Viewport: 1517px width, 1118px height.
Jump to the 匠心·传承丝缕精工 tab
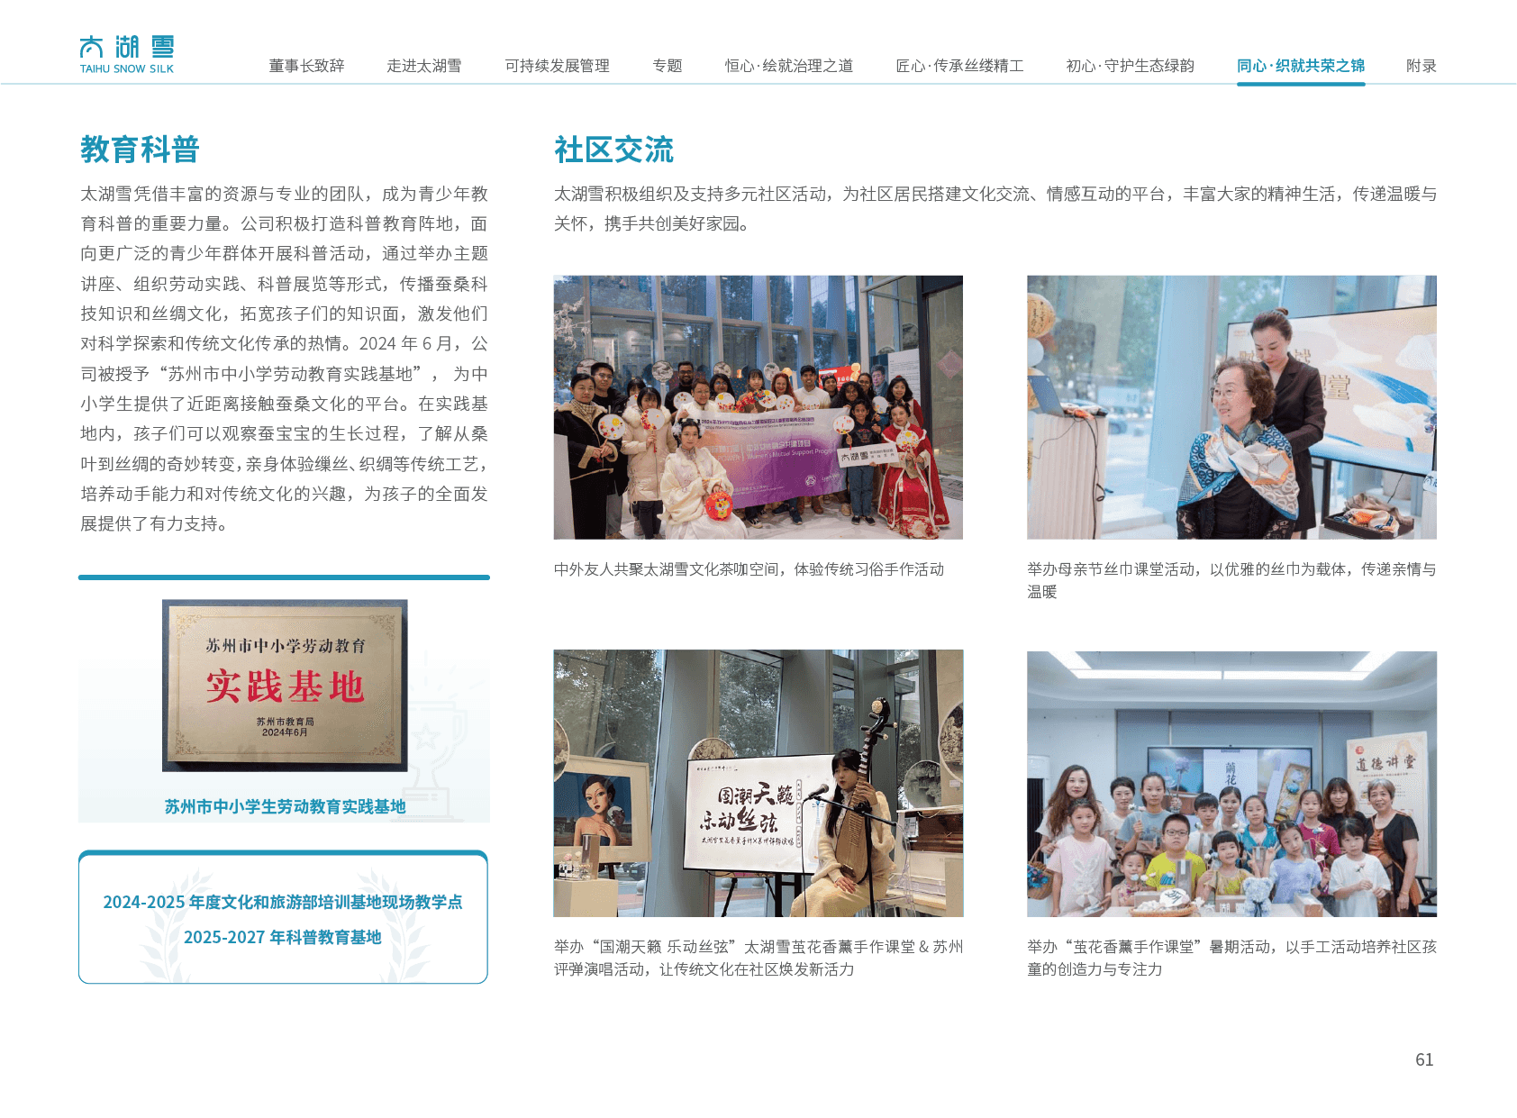(x=958, y=66)
